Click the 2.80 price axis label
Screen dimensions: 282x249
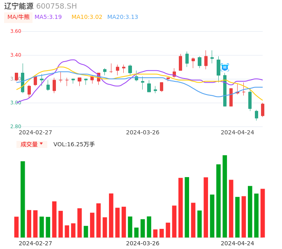(16, 127)
